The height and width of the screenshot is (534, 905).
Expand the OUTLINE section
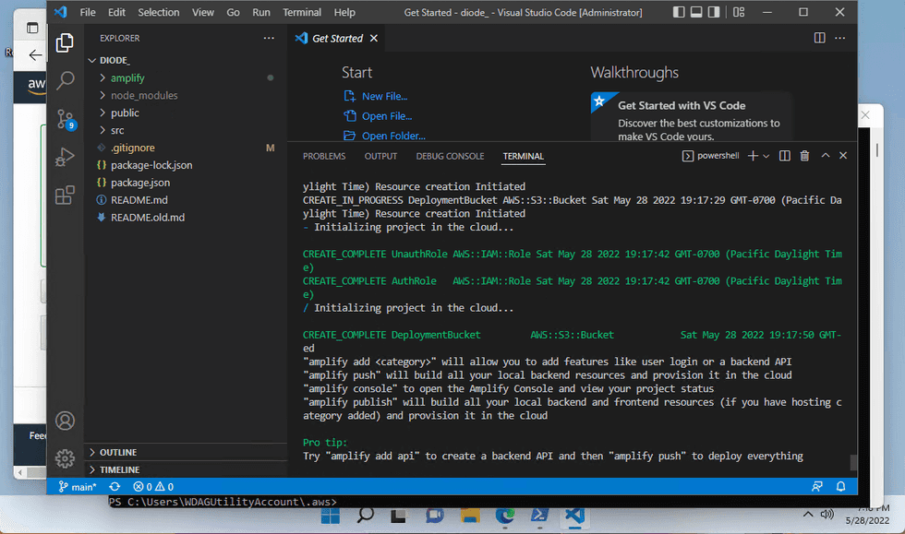pyautogui.click(x=118, y=452)
